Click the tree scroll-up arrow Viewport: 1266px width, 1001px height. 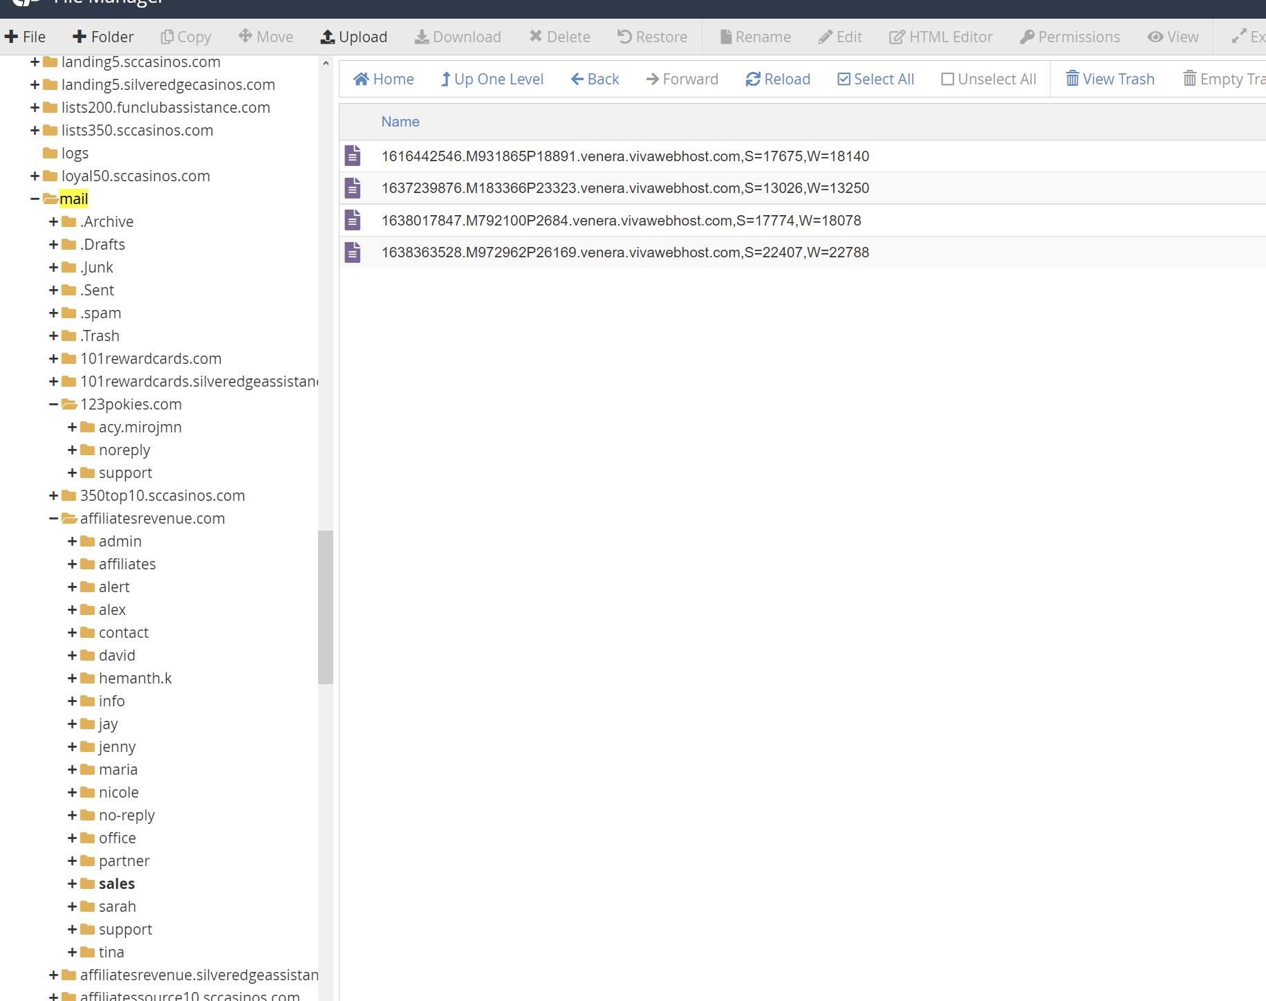point(326,63)
